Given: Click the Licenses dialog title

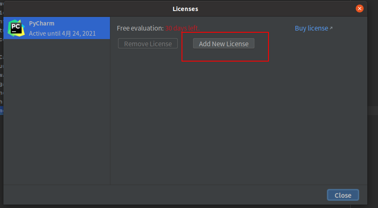Looking at the screenshot, I should coord(185,9).
